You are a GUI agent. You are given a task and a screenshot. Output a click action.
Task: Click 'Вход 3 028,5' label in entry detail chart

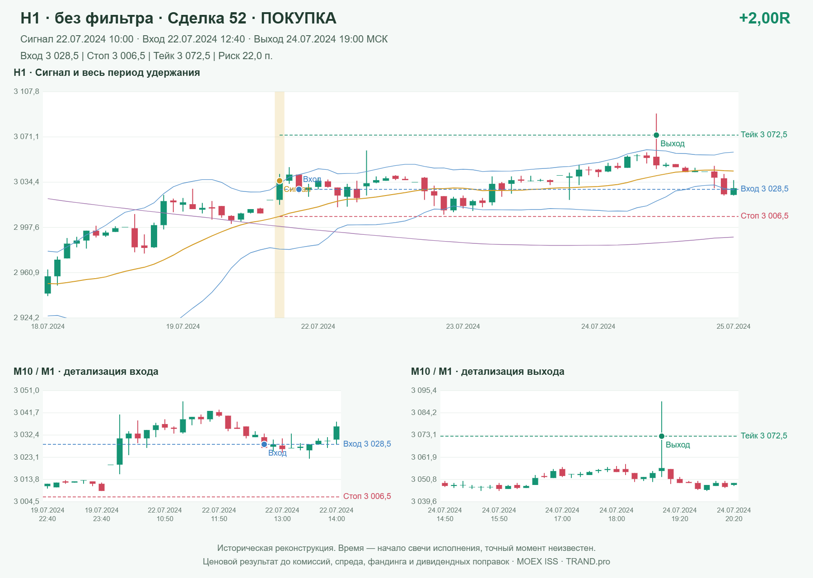coord(367,444)
